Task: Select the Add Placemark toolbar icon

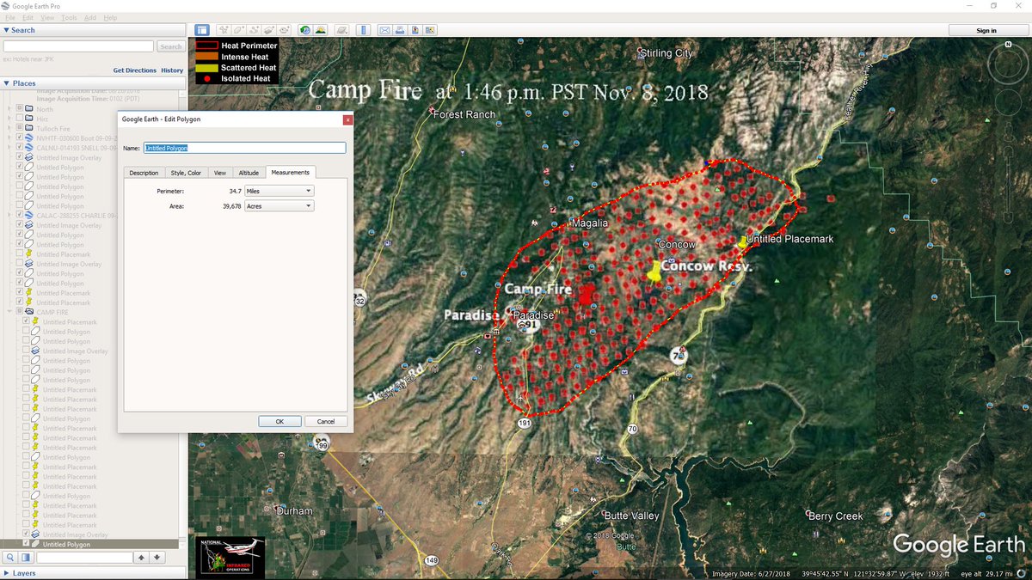Action: click(224, 30)
